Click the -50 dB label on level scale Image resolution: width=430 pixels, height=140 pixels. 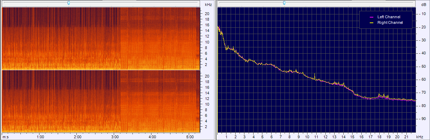[x=422, y=66]
